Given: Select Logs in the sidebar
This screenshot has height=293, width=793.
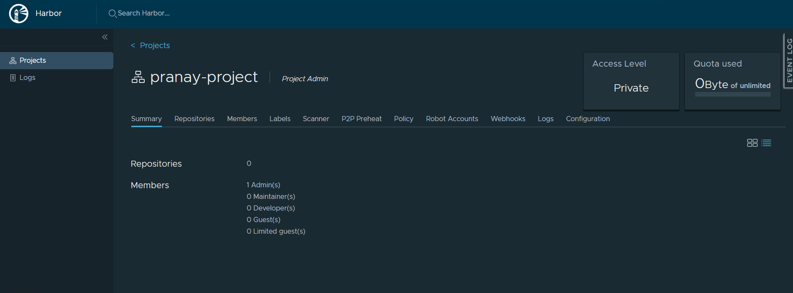Looking at the screenshot, I should coord(57,77).
